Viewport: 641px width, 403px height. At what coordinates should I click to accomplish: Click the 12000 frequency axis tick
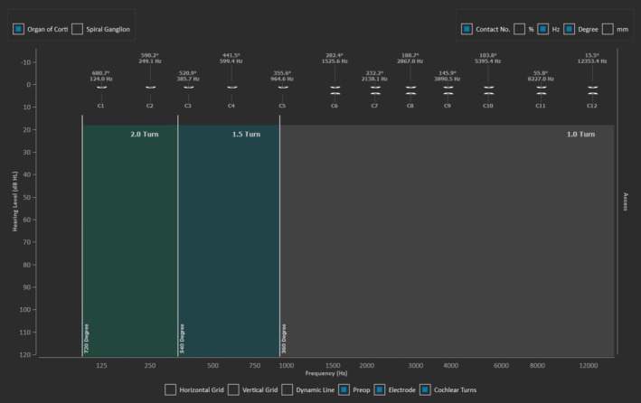pyautogui.click(x=589, y=365)
